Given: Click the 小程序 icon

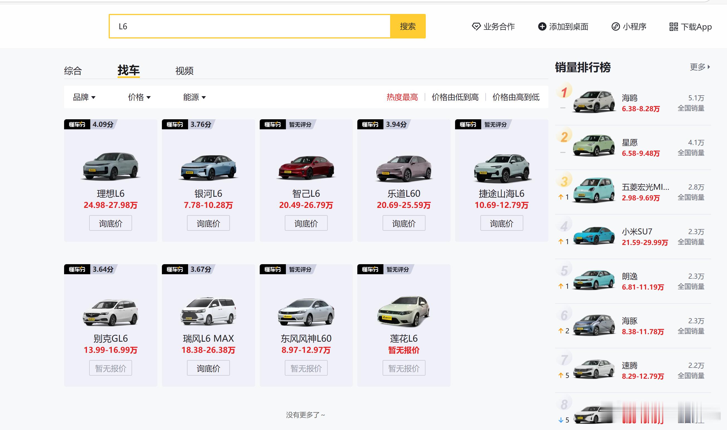Looking at the screenshot, I should pos(616,27).
